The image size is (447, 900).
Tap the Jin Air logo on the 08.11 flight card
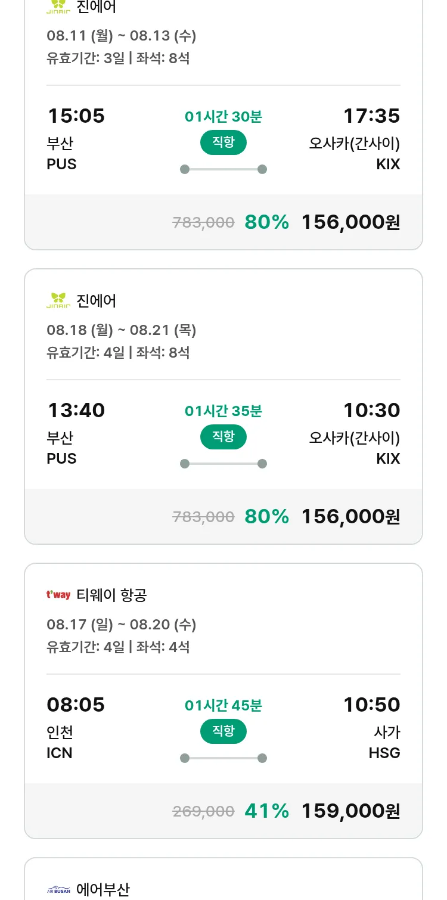[x=58, y=7]
